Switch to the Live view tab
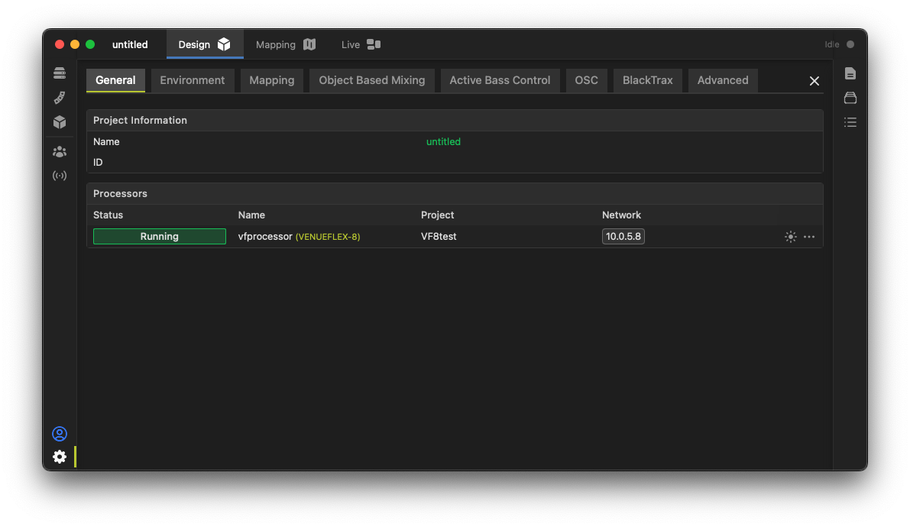Screen dimensions: 910x527 [x=361, y=44]
